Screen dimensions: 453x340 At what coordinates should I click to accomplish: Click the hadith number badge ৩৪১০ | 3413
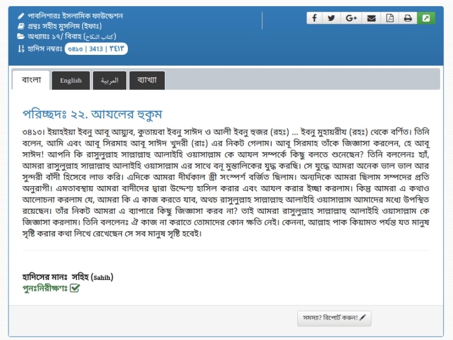(96, 49)
